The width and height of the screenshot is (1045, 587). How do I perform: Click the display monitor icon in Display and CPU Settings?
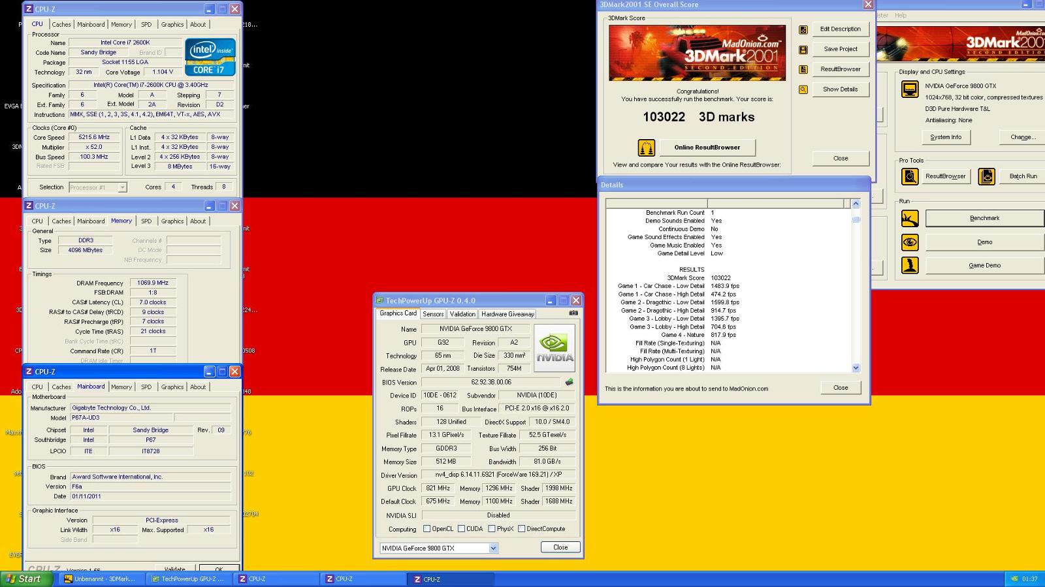[x=910, y=89]
